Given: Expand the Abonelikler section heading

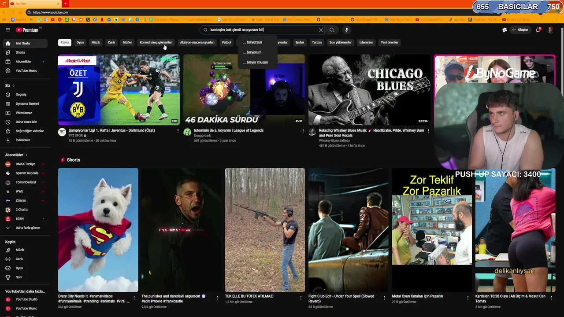Looking at the screenshot, I should [x=16, y=155].
